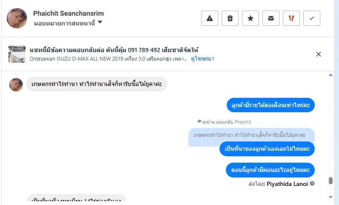Click the envelope mark unread icon
339x205 pixels.
coord(271,18)
